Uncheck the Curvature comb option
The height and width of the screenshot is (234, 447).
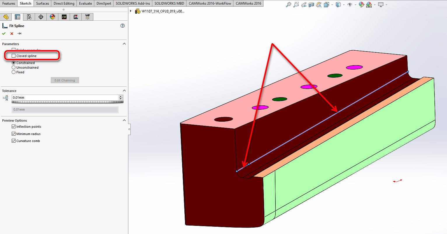pyautogui.click(x=14, y=141)
